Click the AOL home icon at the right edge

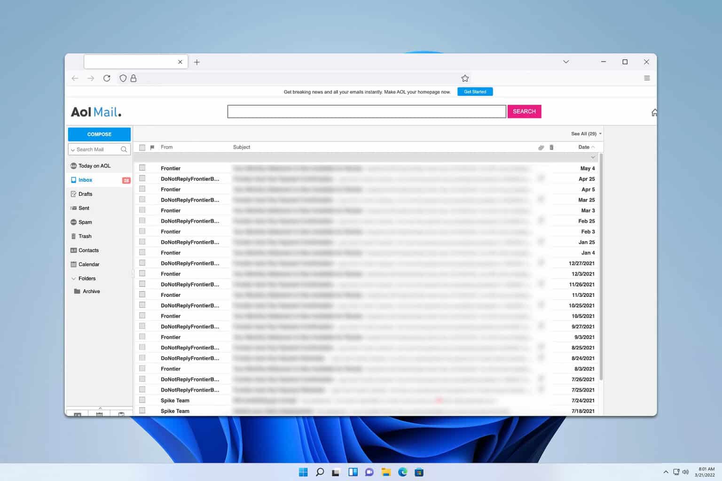coord(654,112)
